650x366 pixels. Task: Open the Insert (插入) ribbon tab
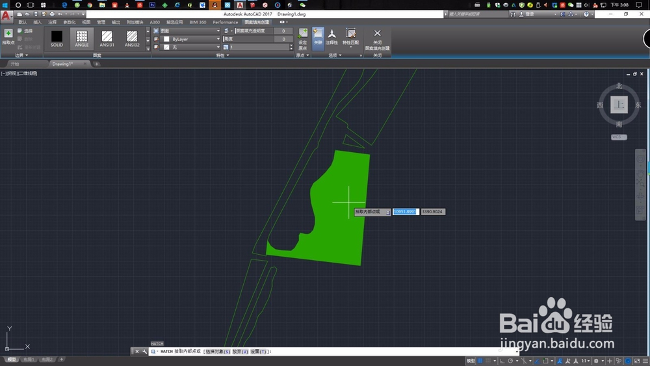[37, 22]
